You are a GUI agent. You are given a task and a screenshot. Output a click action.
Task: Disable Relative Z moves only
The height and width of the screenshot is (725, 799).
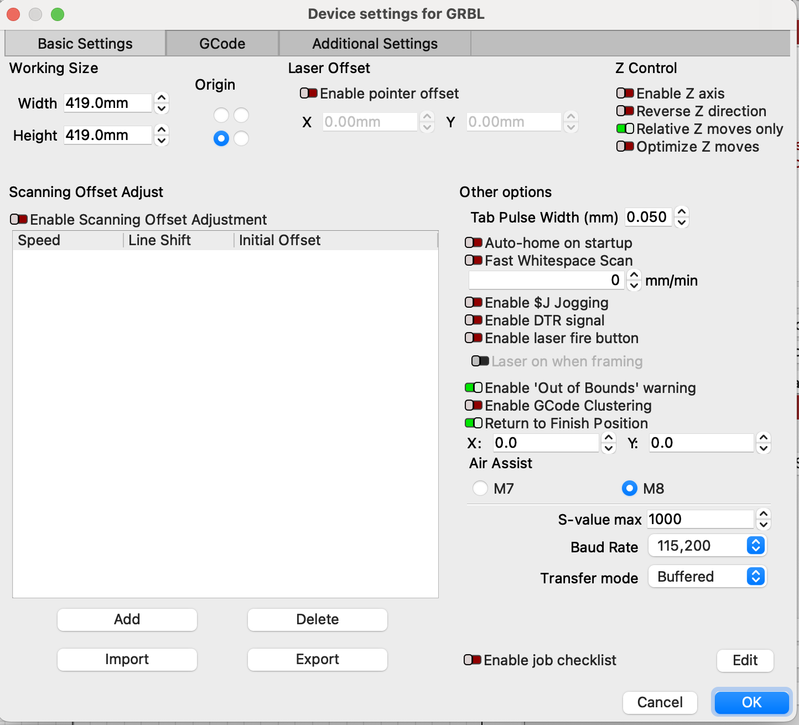coord(625,129)
